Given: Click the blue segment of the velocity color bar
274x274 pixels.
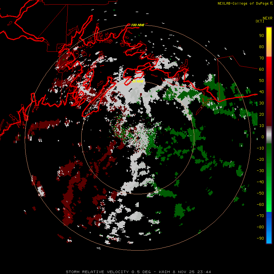Looking at the screenshot, I should (x=269, y=227).
